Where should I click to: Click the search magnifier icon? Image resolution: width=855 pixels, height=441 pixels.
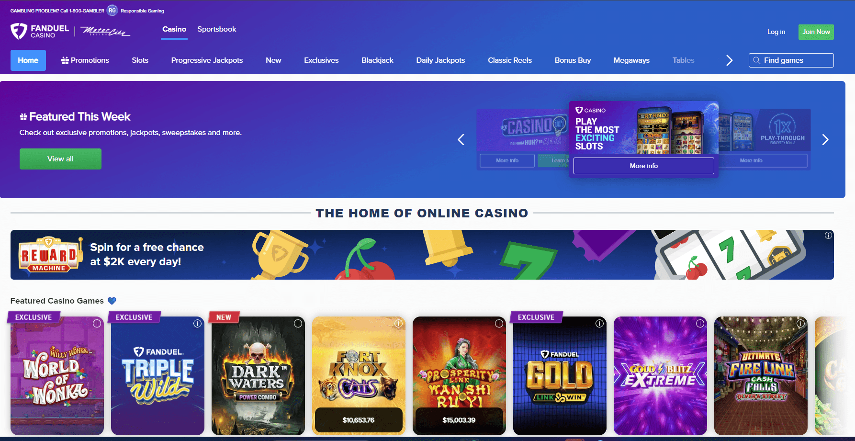pyautogui.click(x=757, y=60)
